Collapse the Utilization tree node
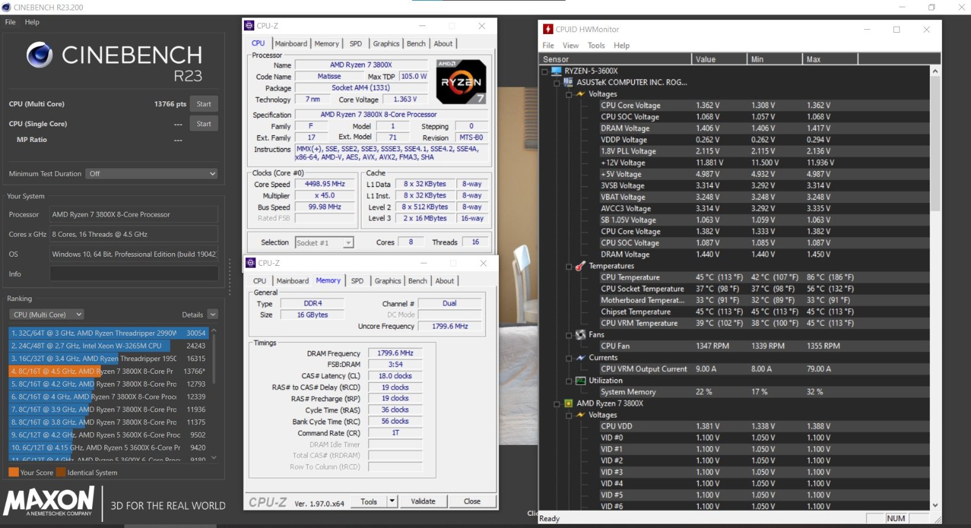The image size is (971, 528). pyautogui.click(x=569, y=381)
